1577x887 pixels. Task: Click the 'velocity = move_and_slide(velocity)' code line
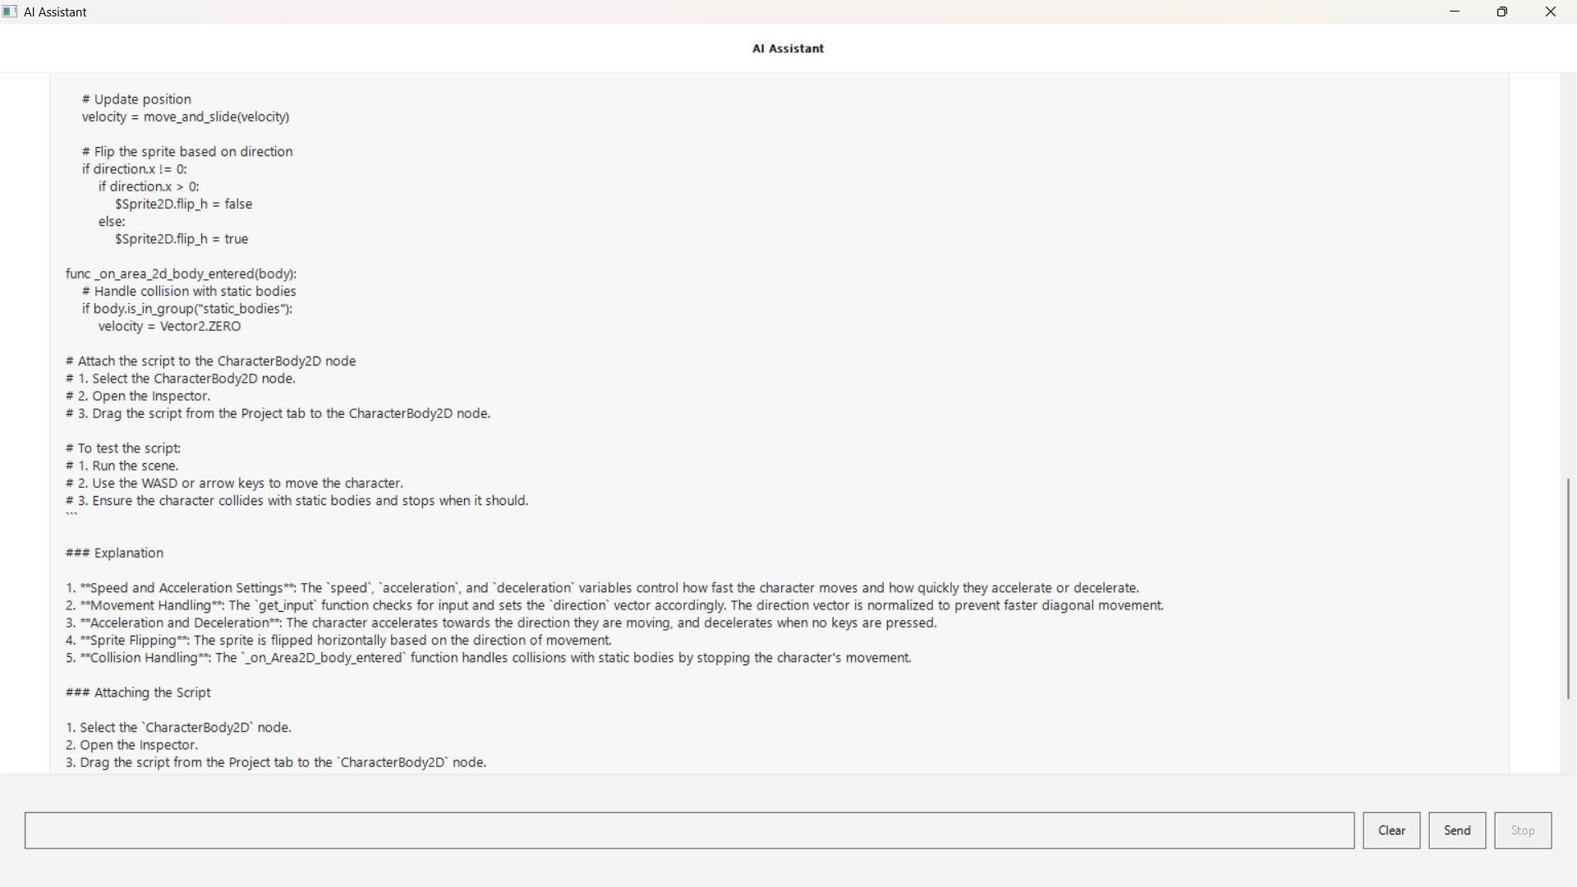click(185, 117)
